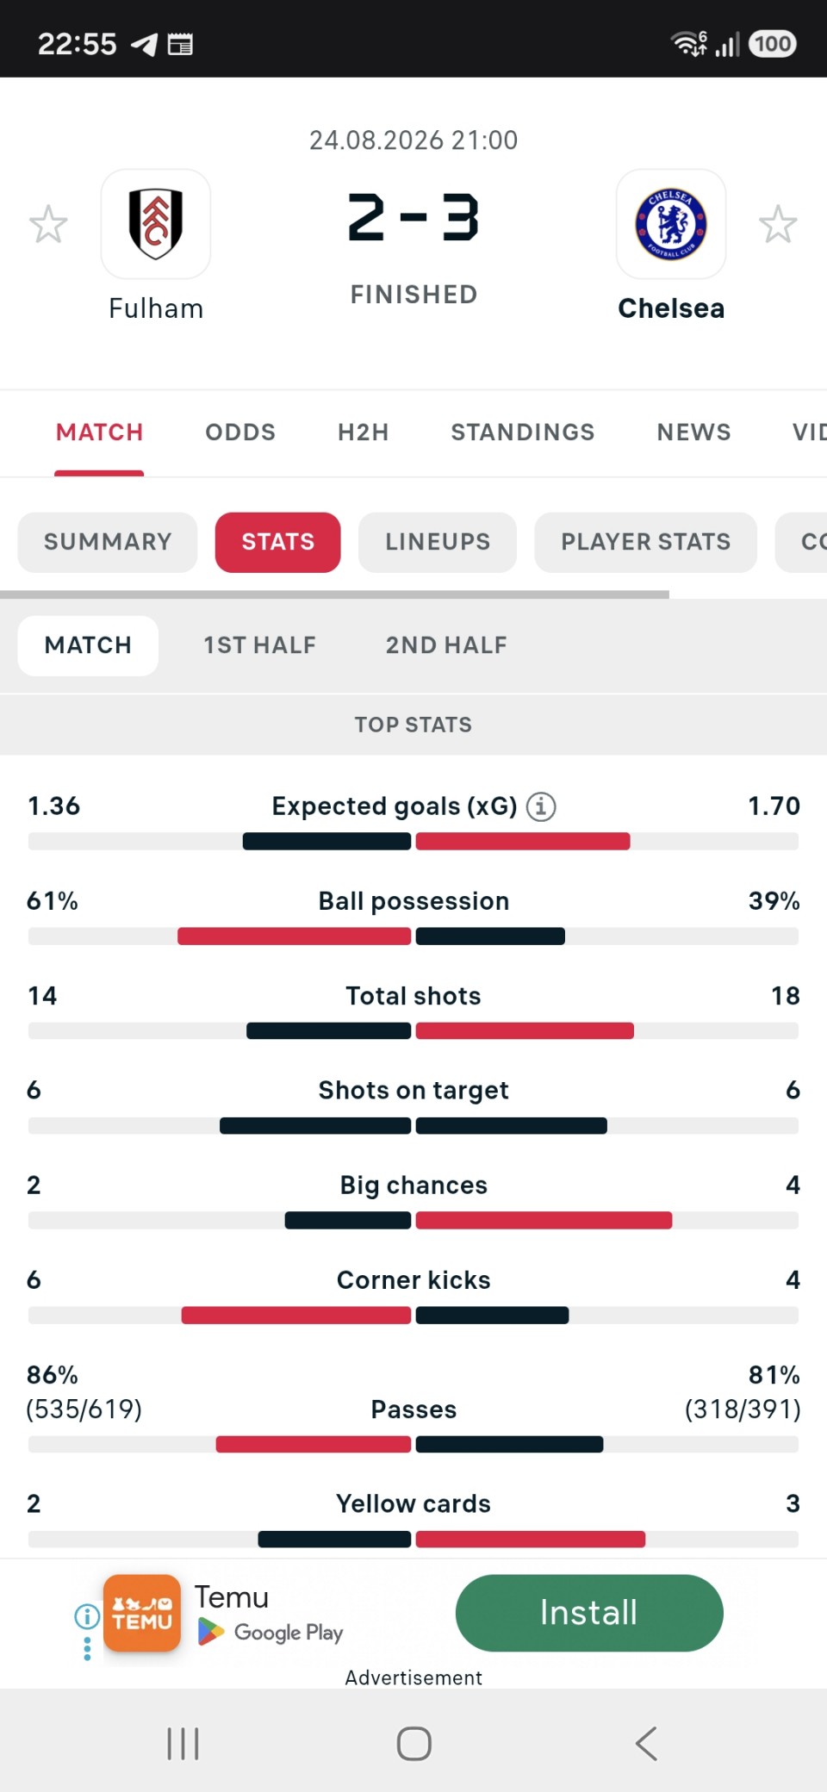The image size is (827, 1792).
Task: Tap Android back navigation arrow
Action: 647,1744
